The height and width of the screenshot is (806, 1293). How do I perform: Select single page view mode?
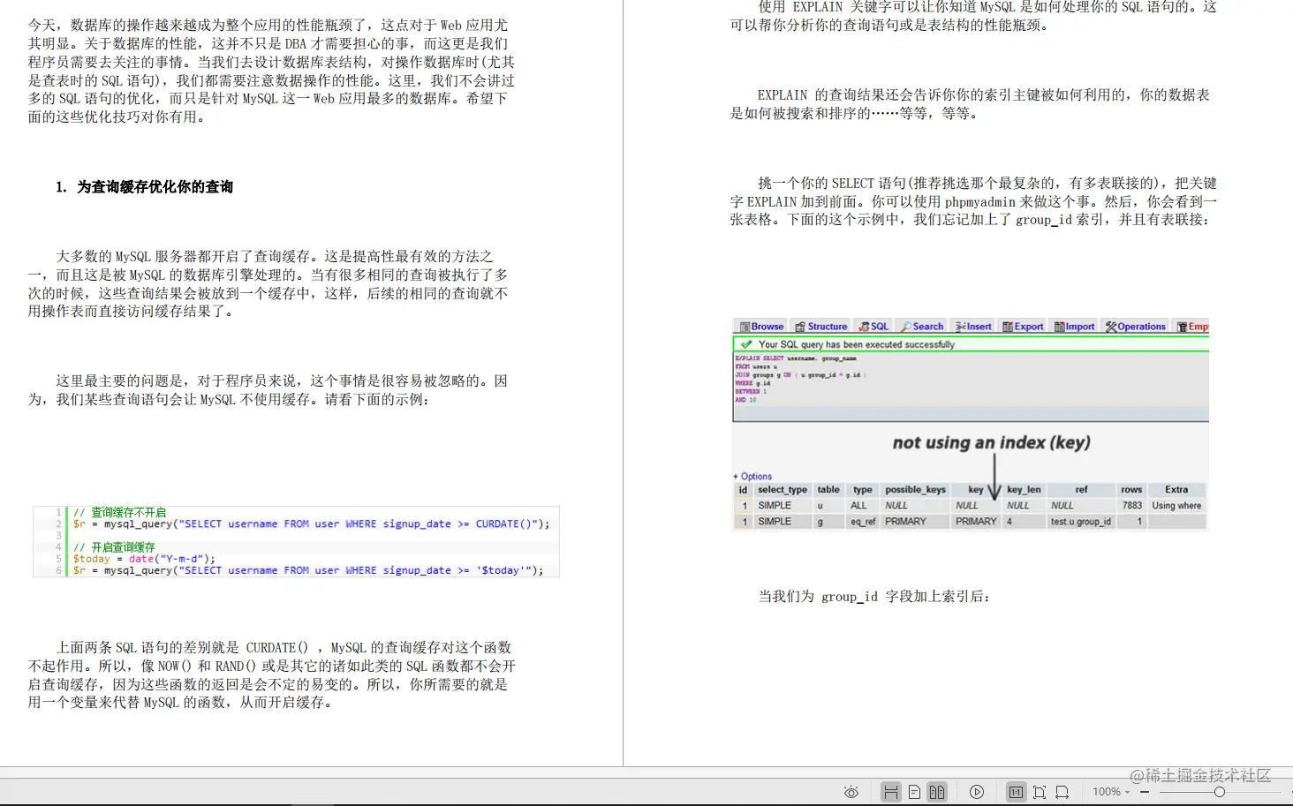[x=915, y=792]
